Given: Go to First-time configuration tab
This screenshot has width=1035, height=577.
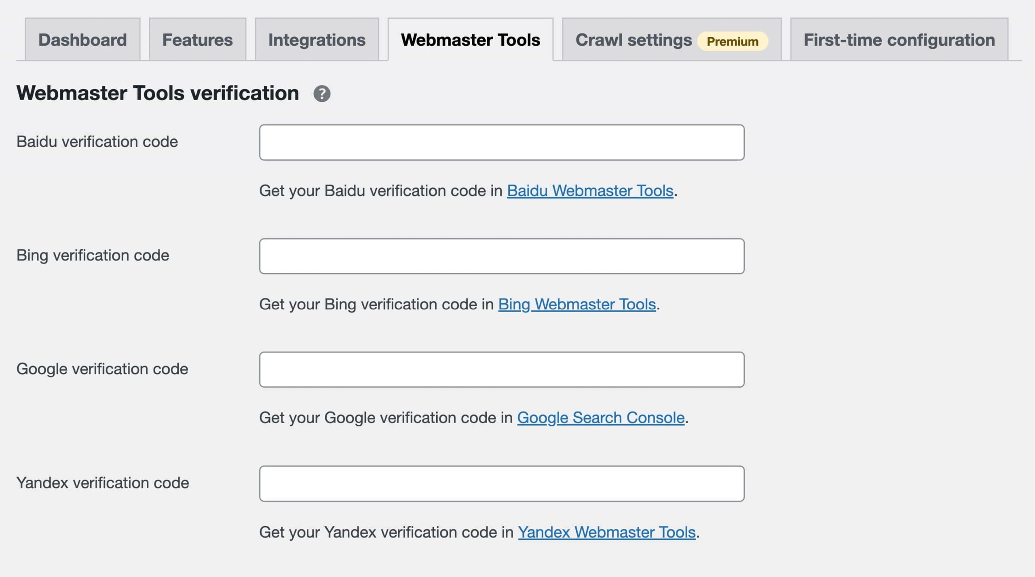Looking at the screenshot, I should [898, 40].
